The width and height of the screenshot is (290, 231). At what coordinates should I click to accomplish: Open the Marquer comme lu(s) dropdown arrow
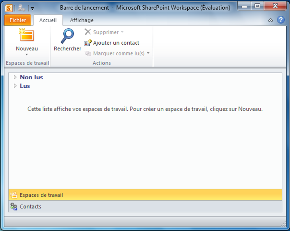click(x=148, y=53)
